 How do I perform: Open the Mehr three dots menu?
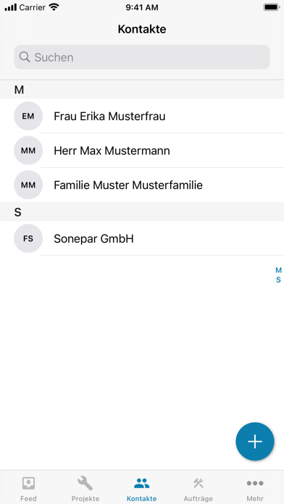click(255, 483)
